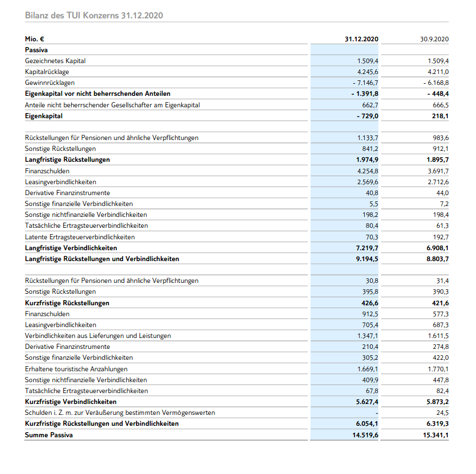This screenshot has height=474, width=476.
Task: Click the Tatsächliche Ertragsteuerverbindlichkeiten value 80,4
Action: pyautogui.click(x=372, y=226)
